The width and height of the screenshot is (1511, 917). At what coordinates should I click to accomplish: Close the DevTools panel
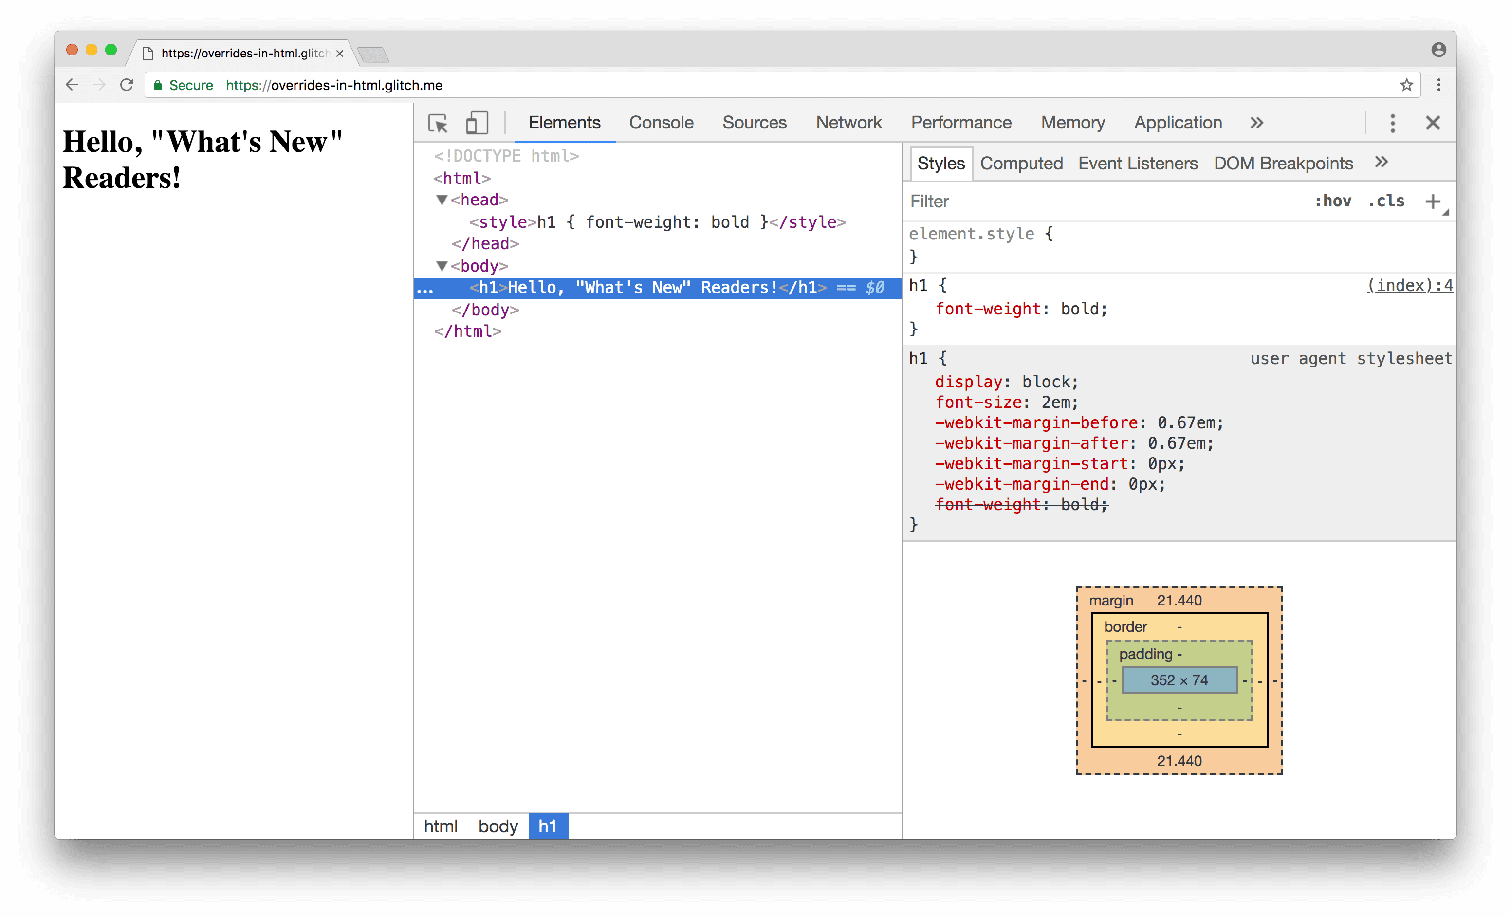point(1433,122)
